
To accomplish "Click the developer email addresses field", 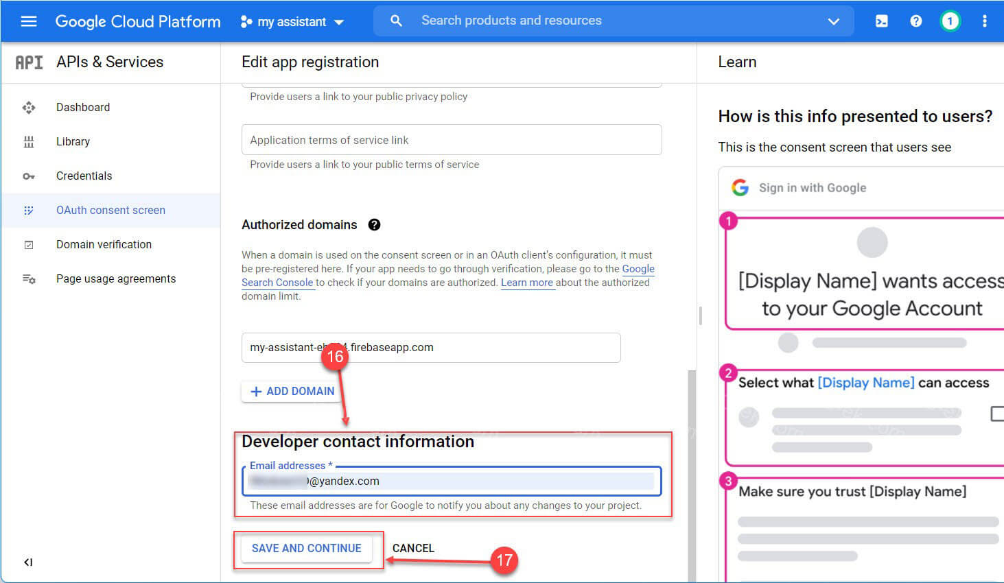I will tap(450, 481).
